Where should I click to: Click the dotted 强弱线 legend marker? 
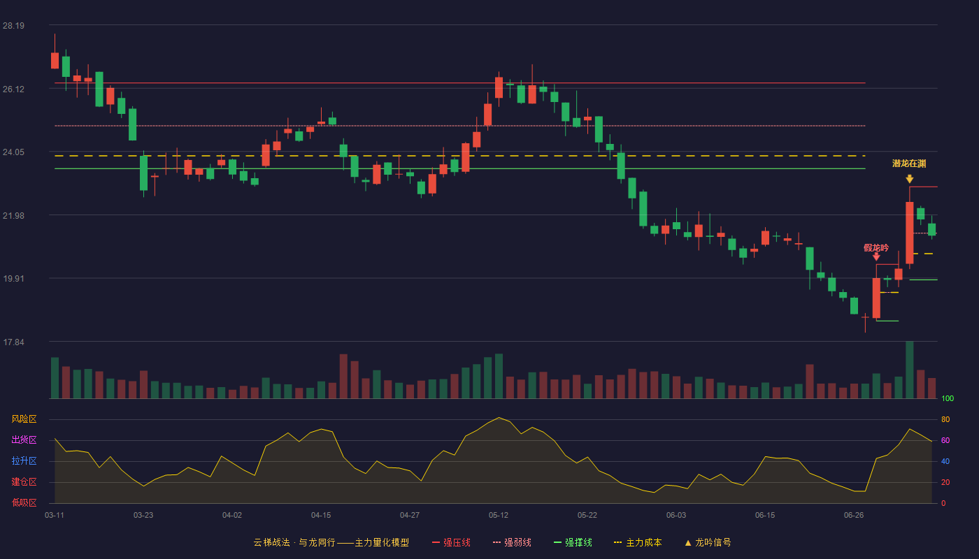(496, 543)
